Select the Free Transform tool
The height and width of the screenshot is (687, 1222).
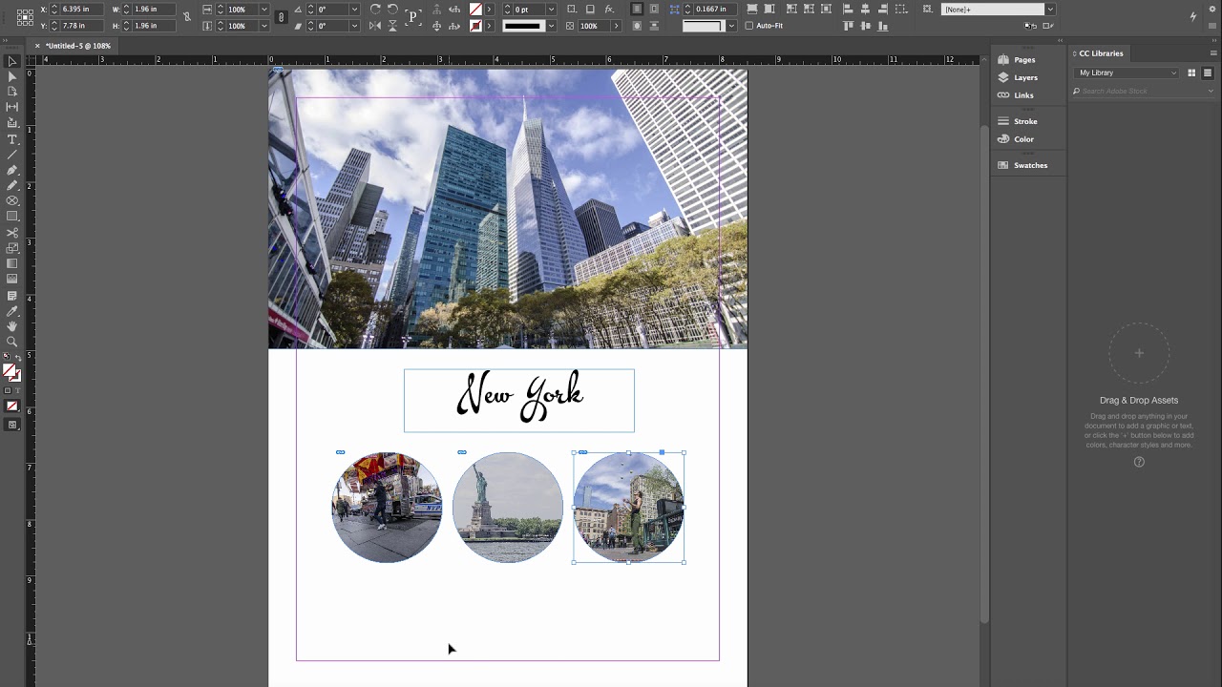[11, 248]
